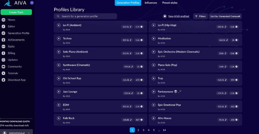The width and height of the screenshot is (259, 134).
Task: Collapse the sidebar with purple chevron
Action: tap(32, 3)
